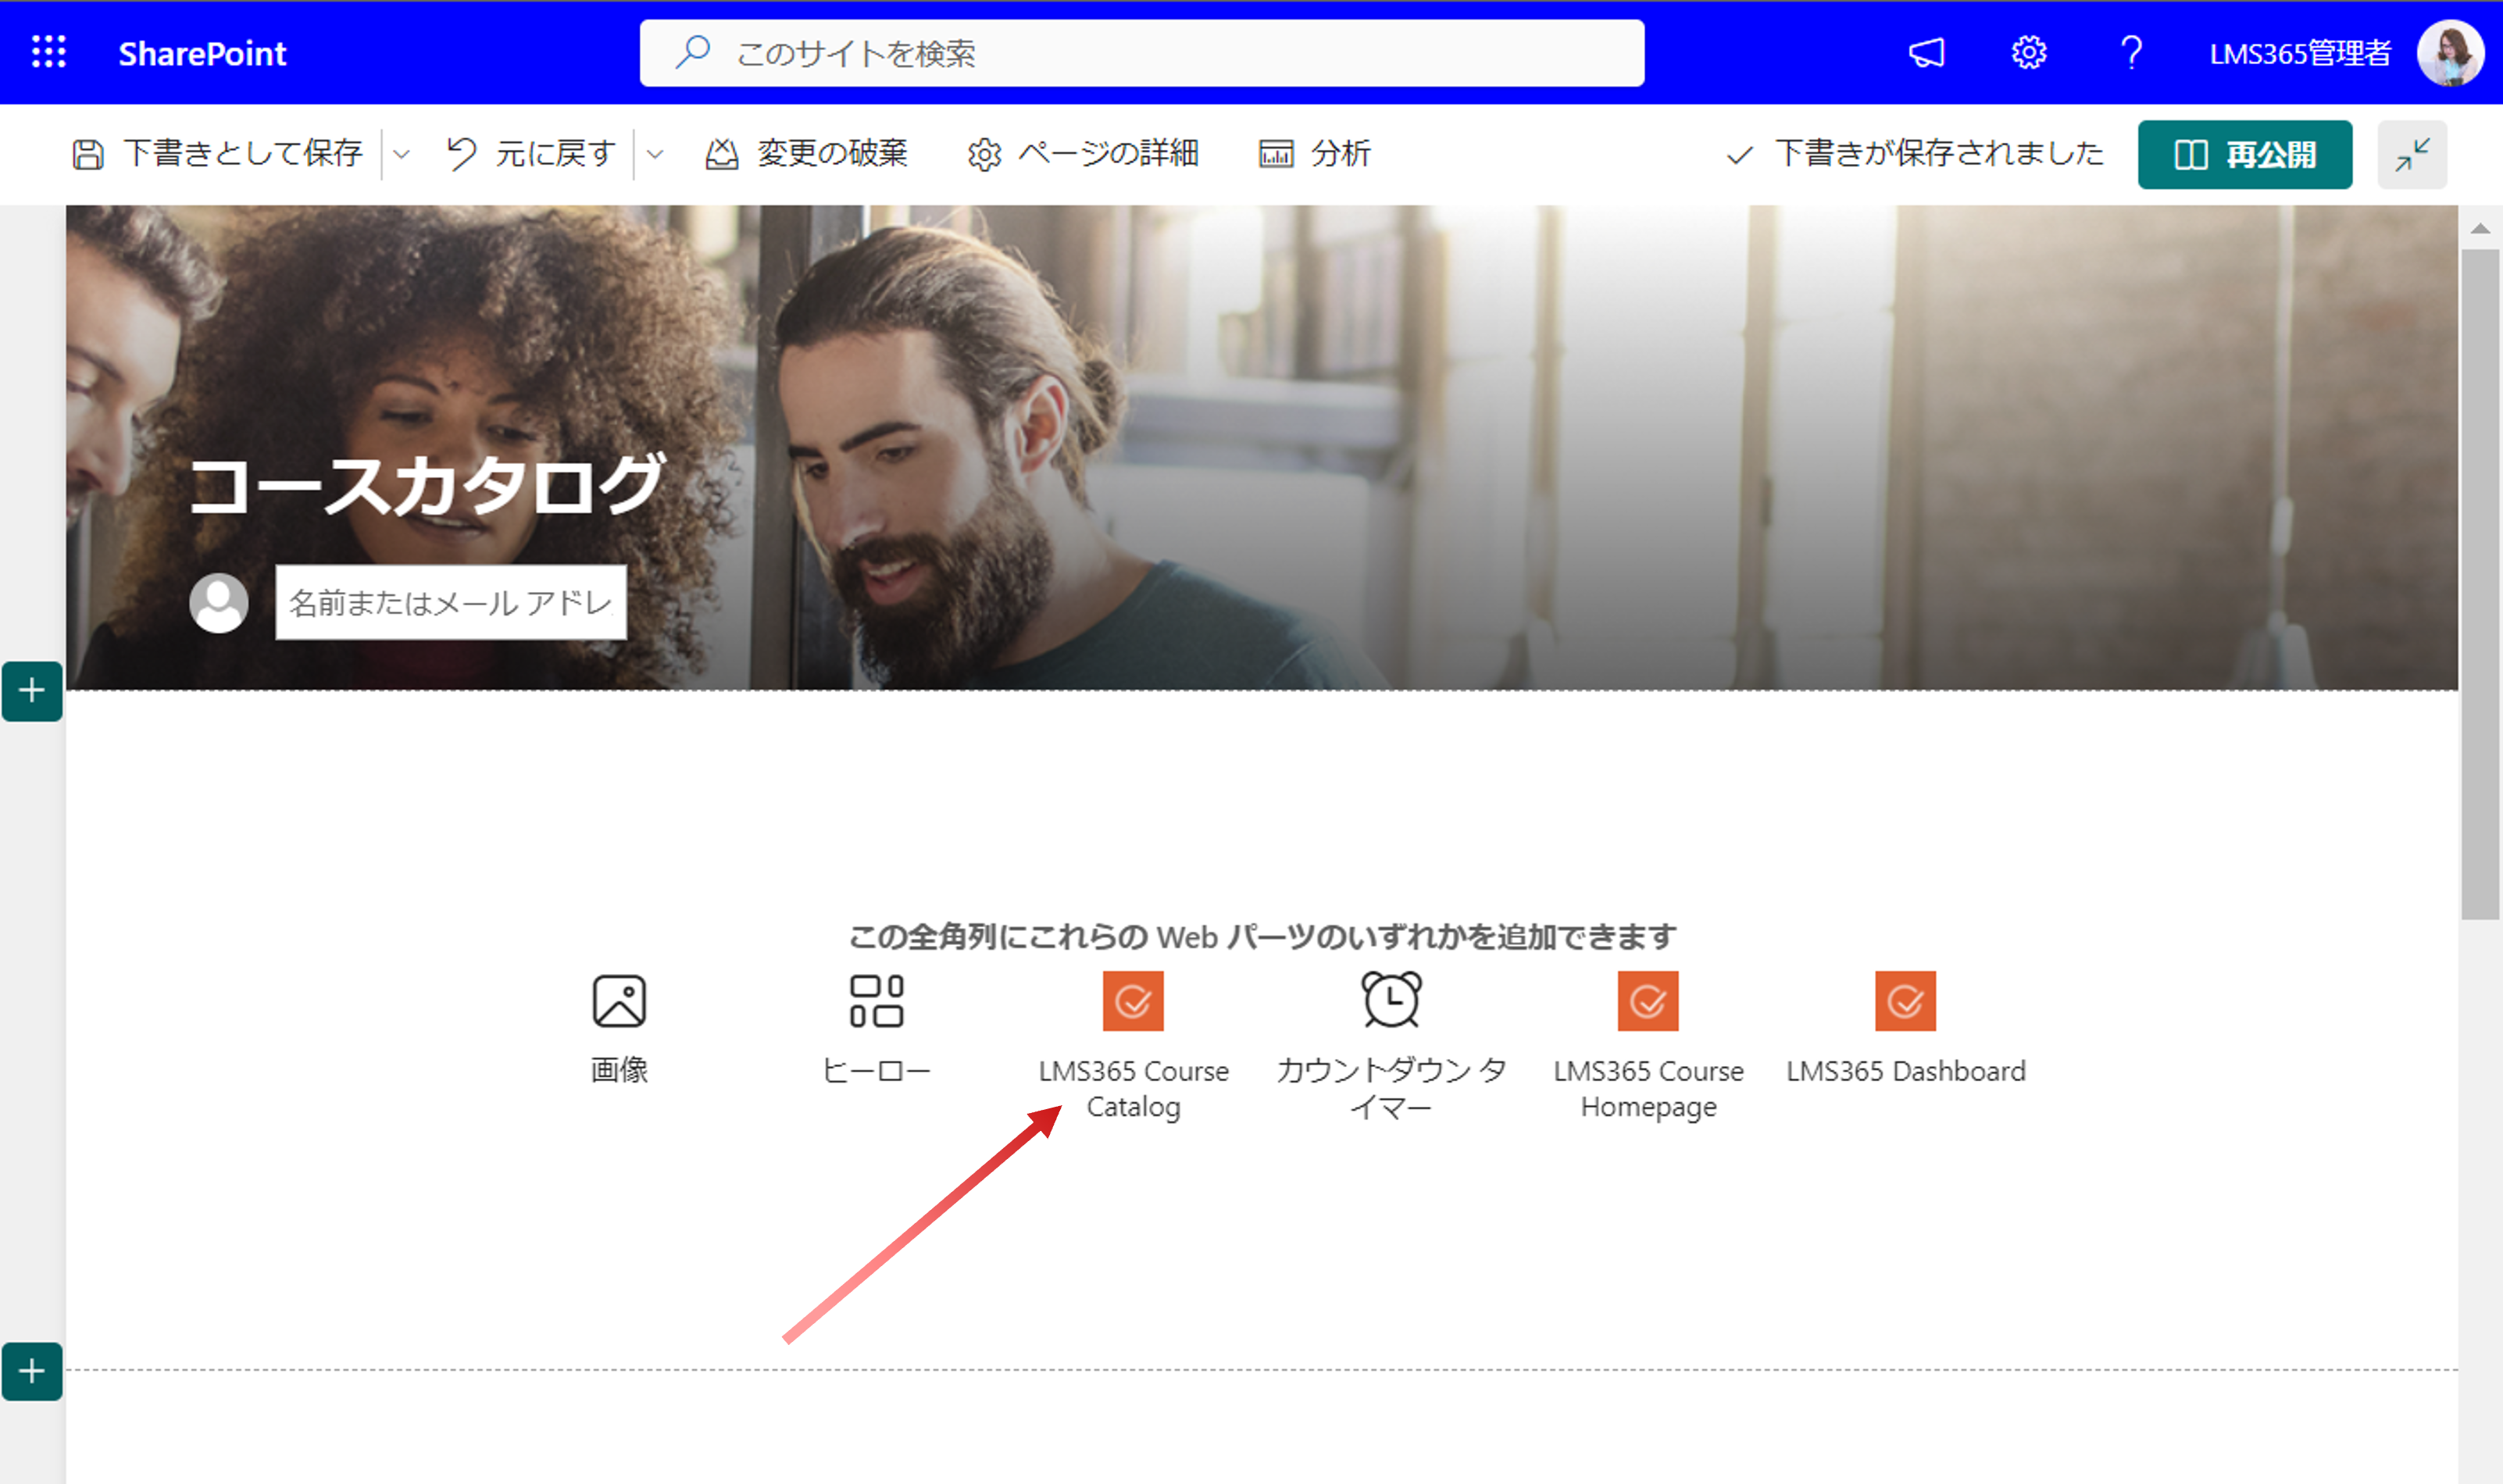Expand the undo dropdown arrow
The image size is (2503, 1484).
(x=655, y=154)
